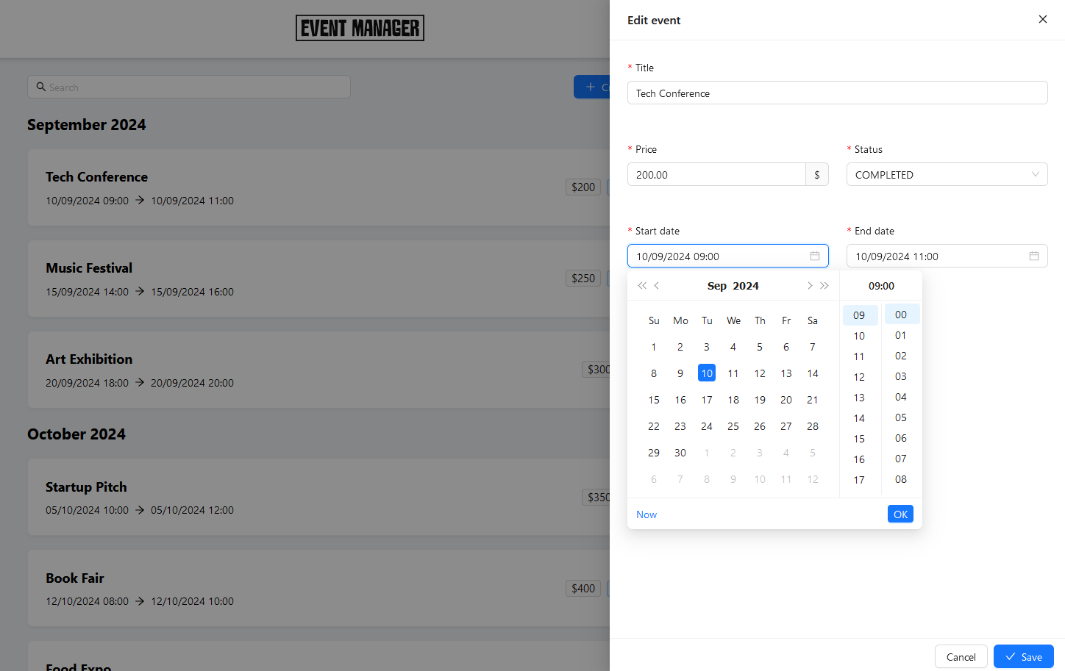The height and width of the screenshot is (671, 1065).
Task: Select minute 08 in time column
Action: (902, 478)
